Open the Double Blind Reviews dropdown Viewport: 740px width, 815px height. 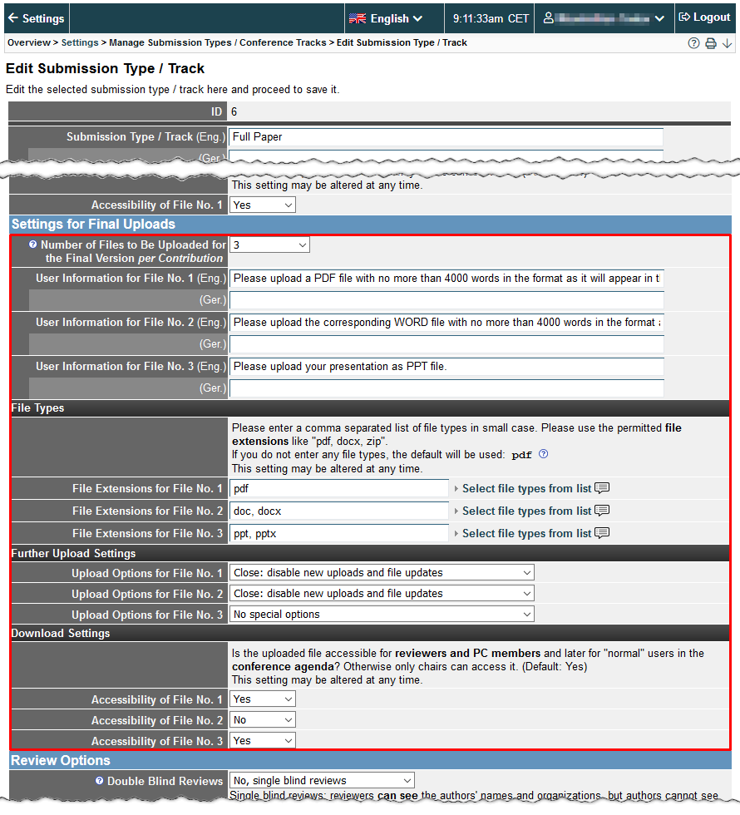click(323, 780)
